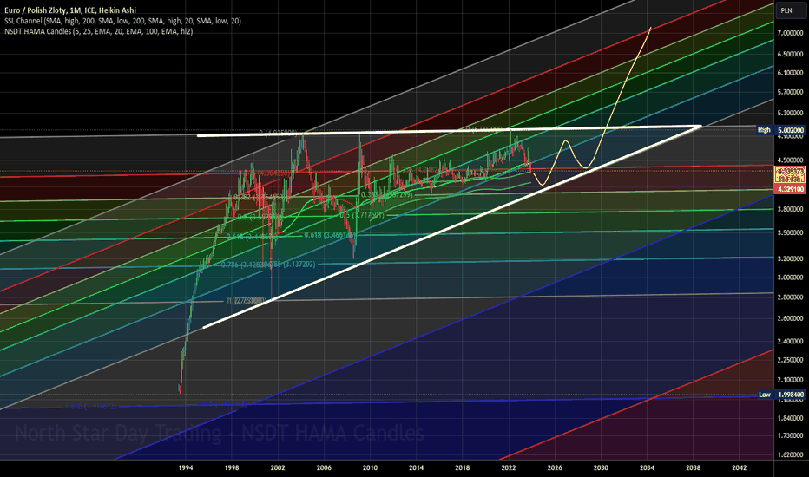Click the 3.800000 price axis label
The image size is (809, 477).
[x=791, y=209]
